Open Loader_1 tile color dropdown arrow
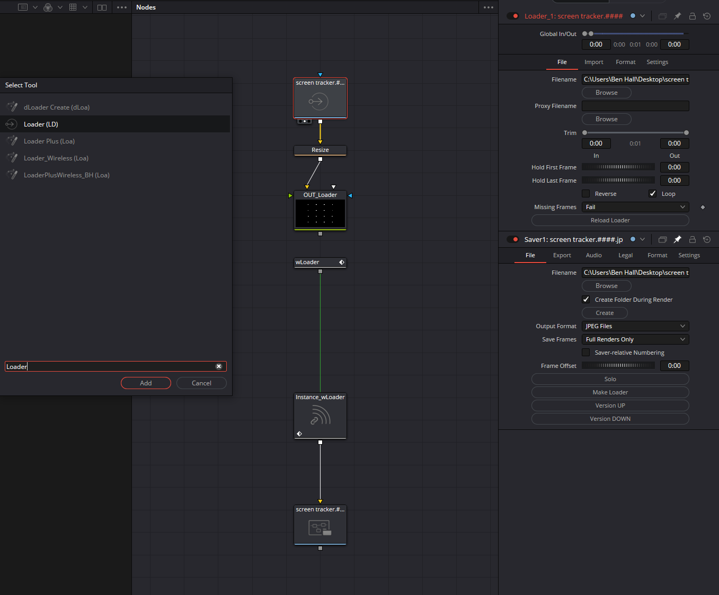This screenshot has width=719, height=595. point(642,16)
